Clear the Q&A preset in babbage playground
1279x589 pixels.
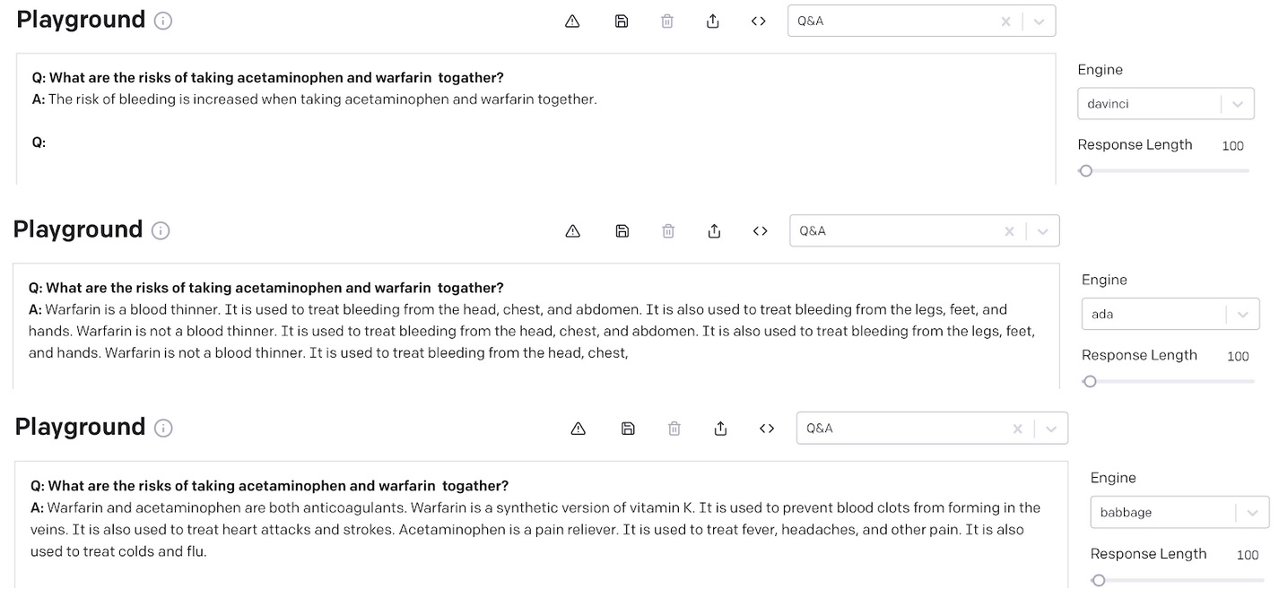pyautogui.click(x=1018, y=429)
